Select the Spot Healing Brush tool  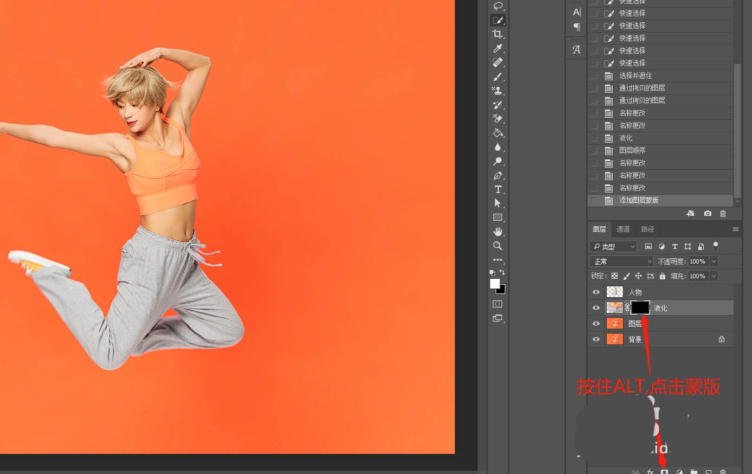[498, 62]
